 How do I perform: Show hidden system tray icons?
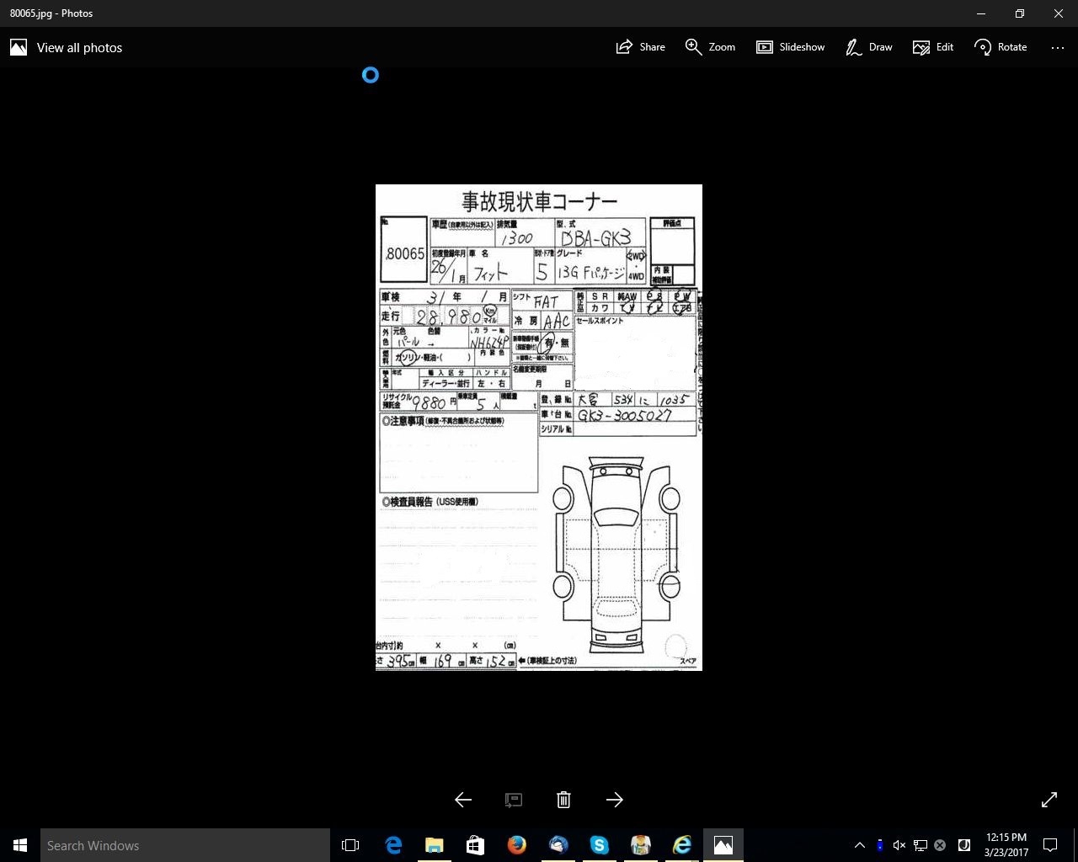pos(859,845)
